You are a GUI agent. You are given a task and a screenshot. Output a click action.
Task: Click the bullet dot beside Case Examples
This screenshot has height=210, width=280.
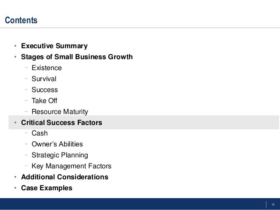[x=15, y=189]
